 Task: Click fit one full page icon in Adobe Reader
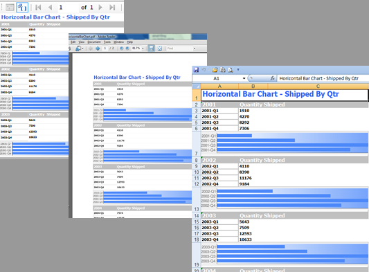(x=159, y=48)
